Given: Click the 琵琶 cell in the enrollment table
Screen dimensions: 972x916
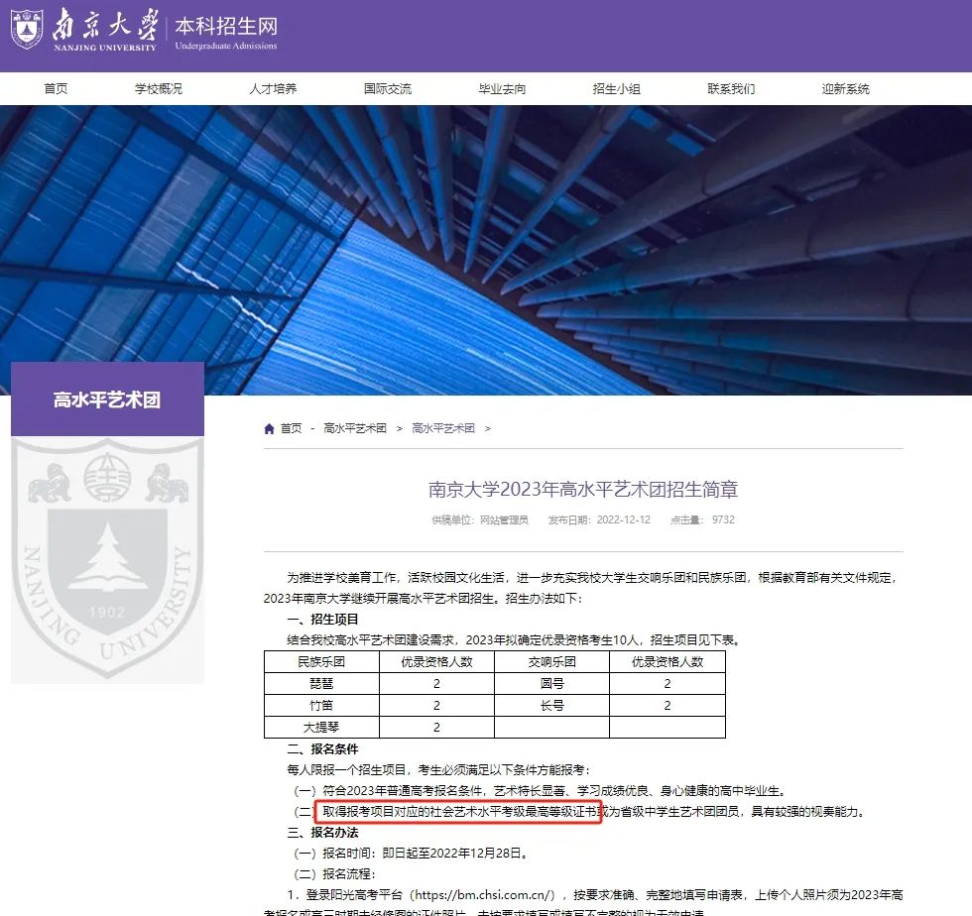Looking at the screenshot, I should [x=321, y=683].
